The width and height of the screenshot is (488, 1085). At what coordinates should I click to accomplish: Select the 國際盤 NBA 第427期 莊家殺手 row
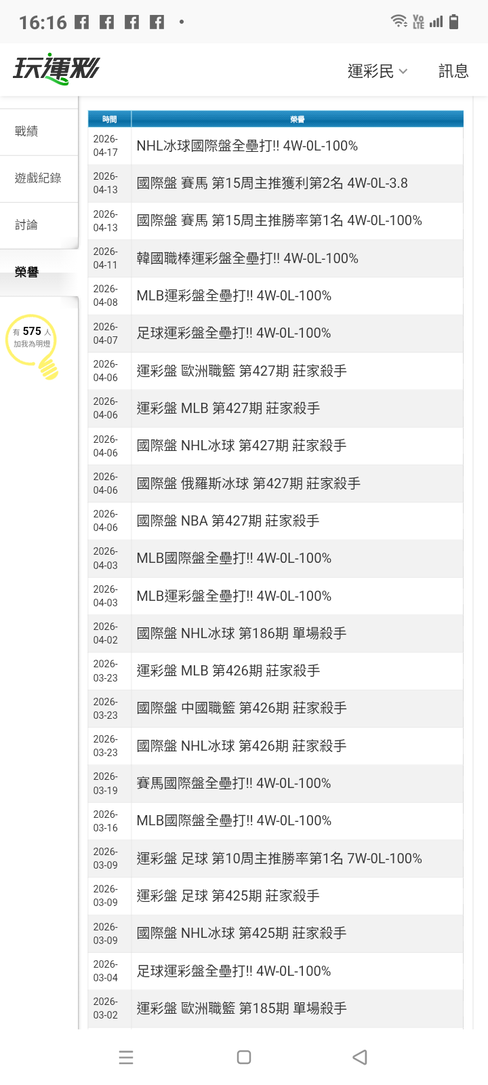coord(228,521)
